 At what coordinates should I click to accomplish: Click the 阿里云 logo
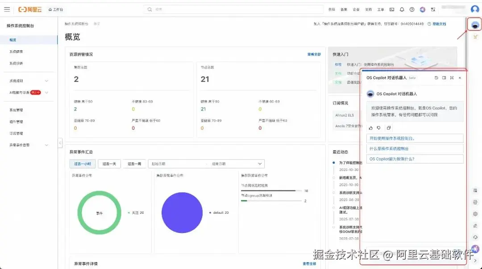coord(30,9)
